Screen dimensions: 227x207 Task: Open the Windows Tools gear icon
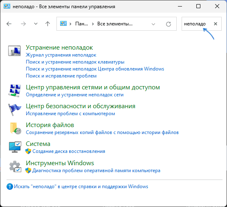[15, 166]
